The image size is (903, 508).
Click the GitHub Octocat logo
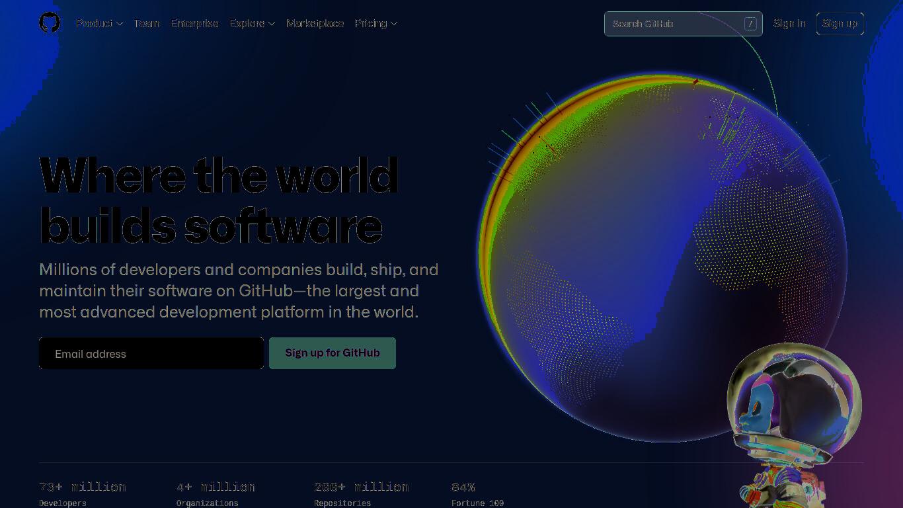tap(50, 23)
